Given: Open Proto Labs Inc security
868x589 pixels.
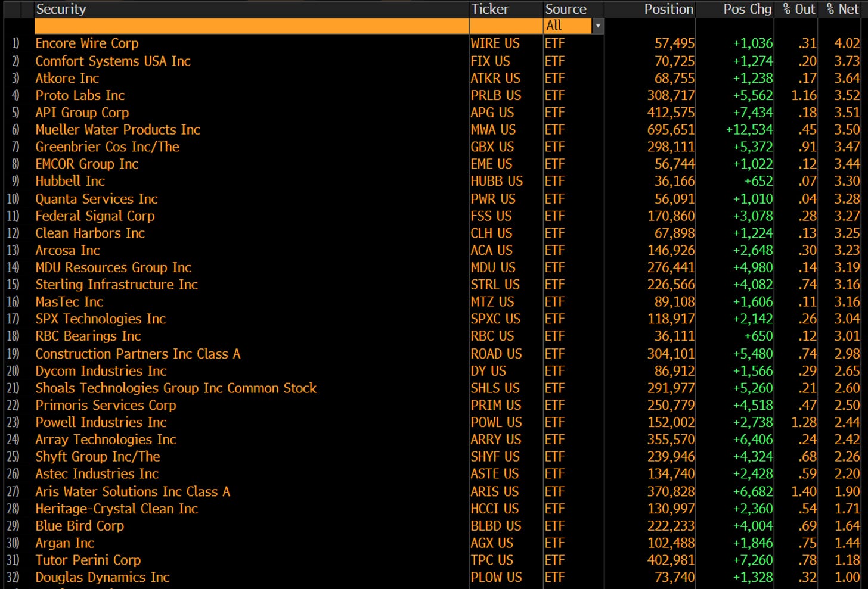Looking at the screenshot, I should click(80, 95).
